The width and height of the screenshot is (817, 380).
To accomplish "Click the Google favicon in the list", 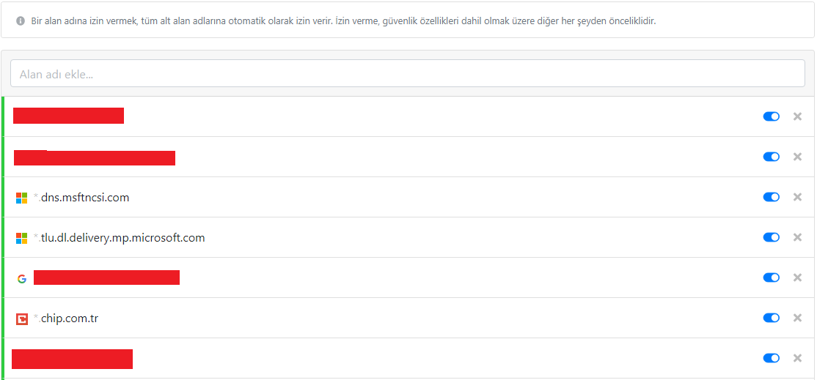I will pyautogui.click(x=22, y=278).
